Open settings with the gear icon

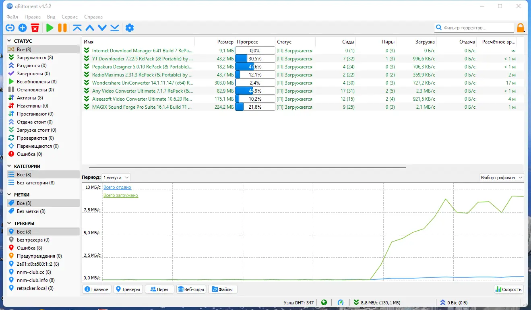click(x=129, y=28)
